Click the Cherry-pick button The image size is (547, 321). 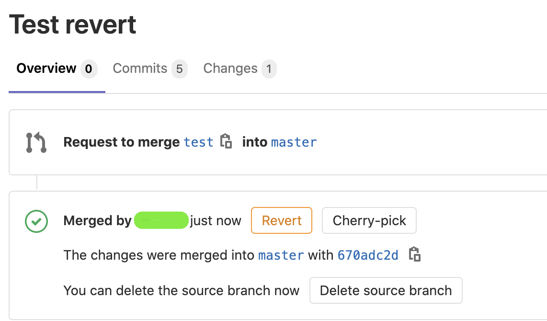coord(369,220)
